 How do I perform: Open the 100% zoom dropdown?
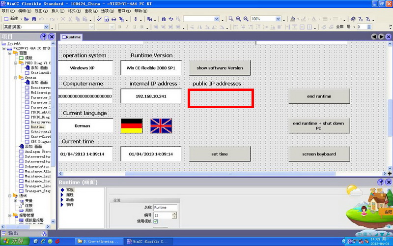point(278,19)
